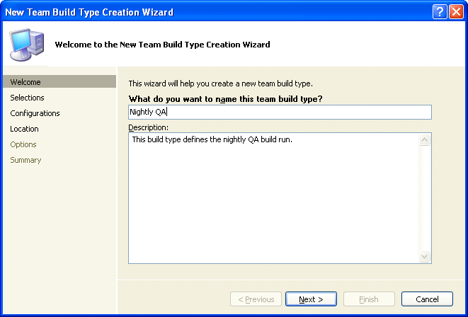Cancel the build type wizard
Viewport: 468px width, 317px height.
click(427, 299)
